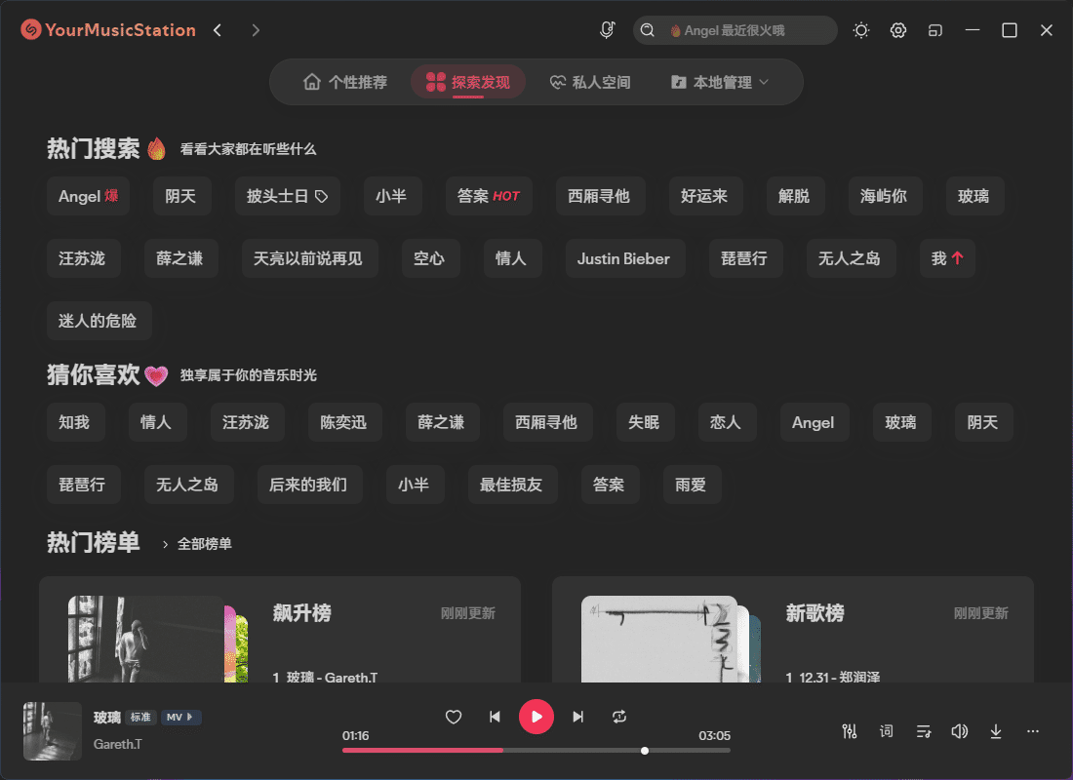
Task: Choose recommended tag 知我
Action: tap(74, 422)
